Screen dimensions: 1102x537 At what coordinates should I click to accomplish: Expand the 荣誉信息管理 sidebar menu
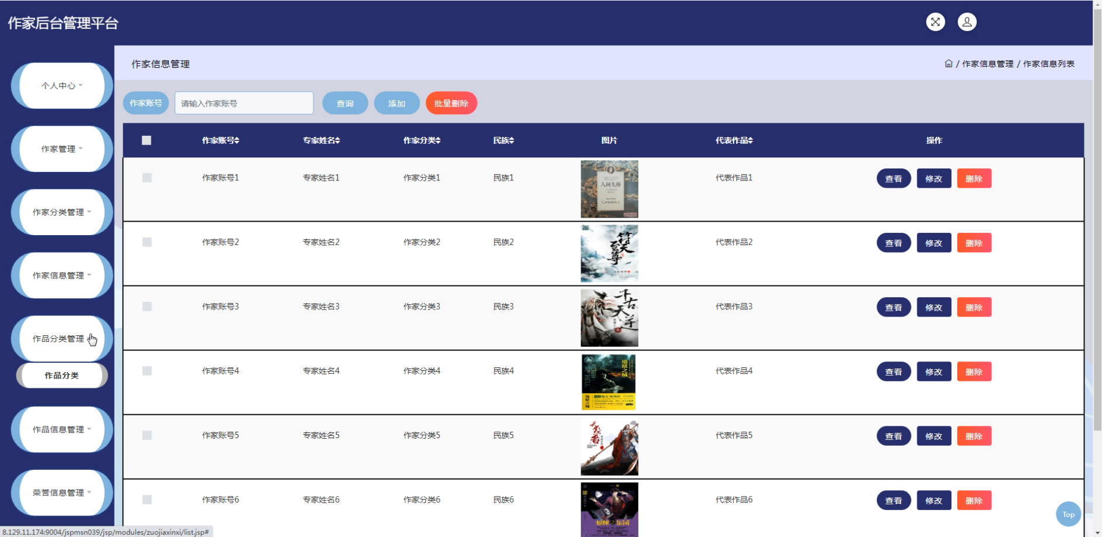point(62,493)
